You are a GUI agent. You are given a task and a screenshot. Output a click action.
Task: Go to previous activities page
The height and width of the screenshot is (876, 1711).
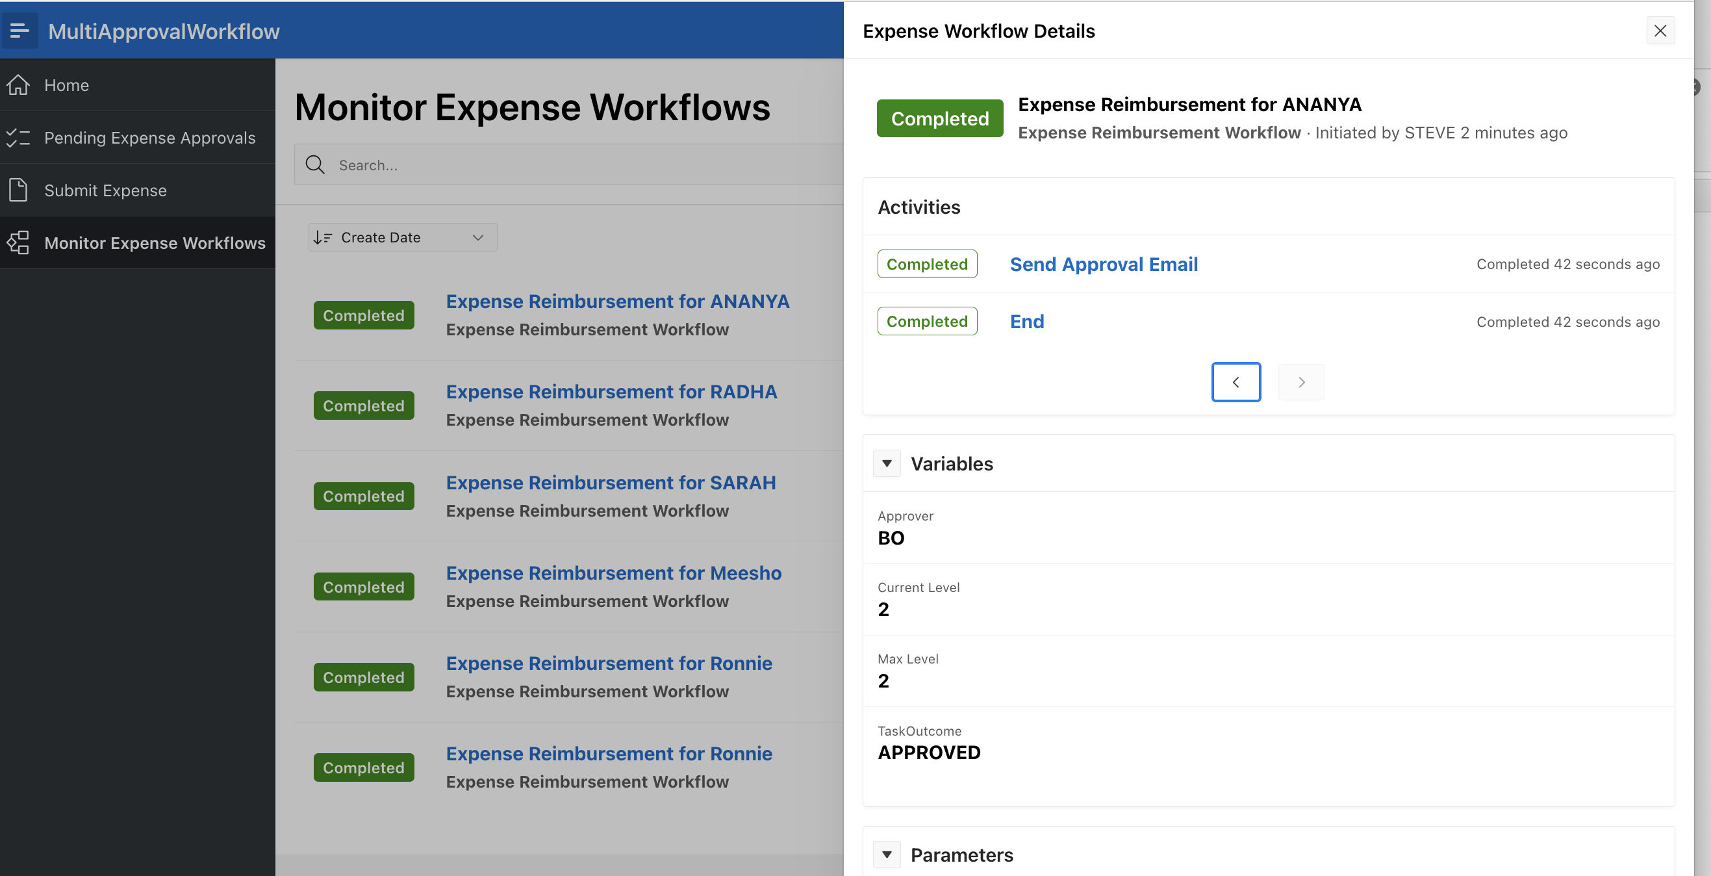click(x=1236, y=382)
